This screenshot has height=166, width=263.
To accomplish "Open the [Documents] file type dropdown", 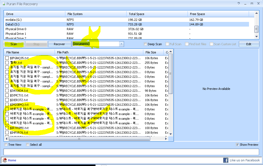I will [121, 44].
